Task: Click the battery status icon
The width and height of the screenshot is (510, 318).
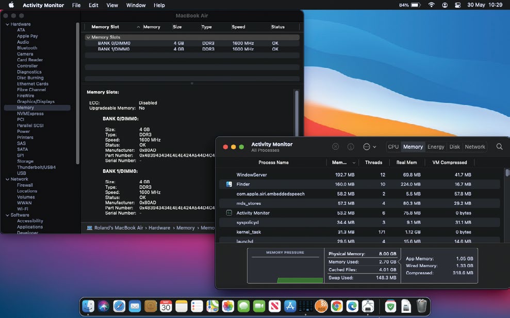Action: 416,5
